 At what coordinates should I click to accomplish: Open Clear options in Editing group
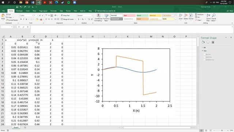(x=199, y=20)
